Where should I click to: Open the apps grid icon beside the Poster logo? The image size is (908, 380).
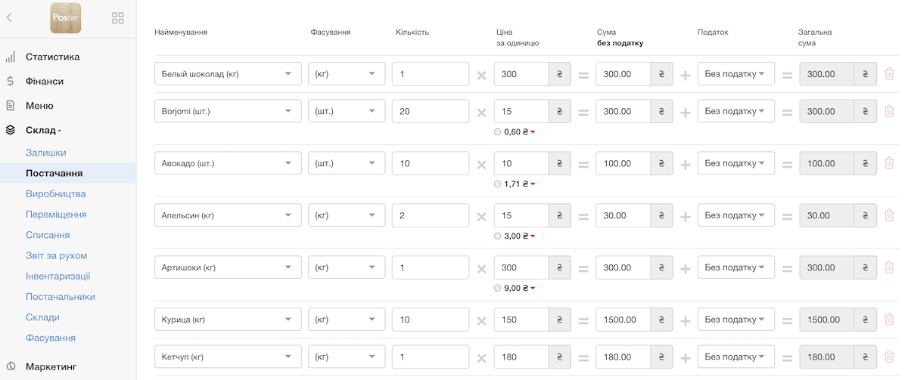[x=118, y=18]
